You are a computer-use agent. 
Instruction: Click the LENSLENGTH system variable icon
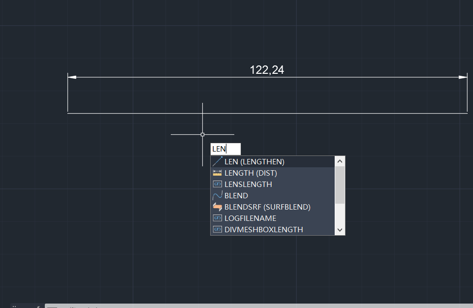[217, 185]
